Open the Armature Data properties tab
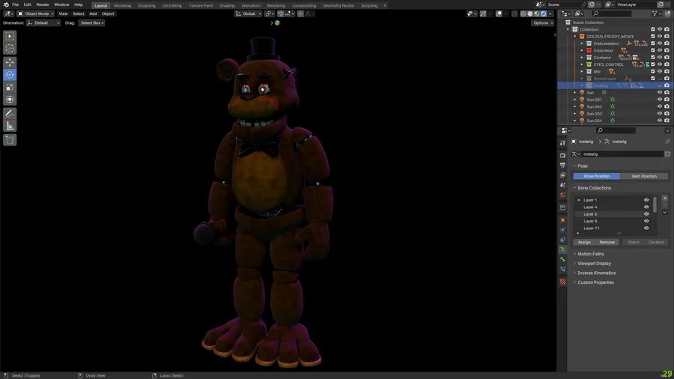The width and height of the screenshot is (674, 379). click(x=562, y=249)
